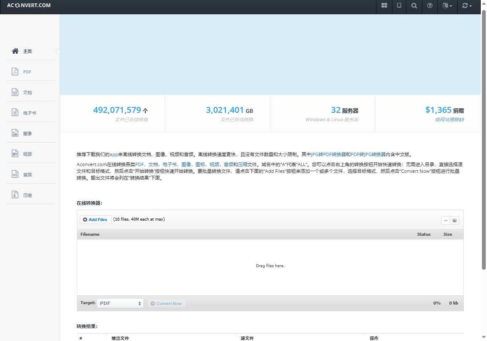The image size is (487, 341).
Task: Open the 压缩 archive icon in the sidebar
Action: [x=15, y=195]
